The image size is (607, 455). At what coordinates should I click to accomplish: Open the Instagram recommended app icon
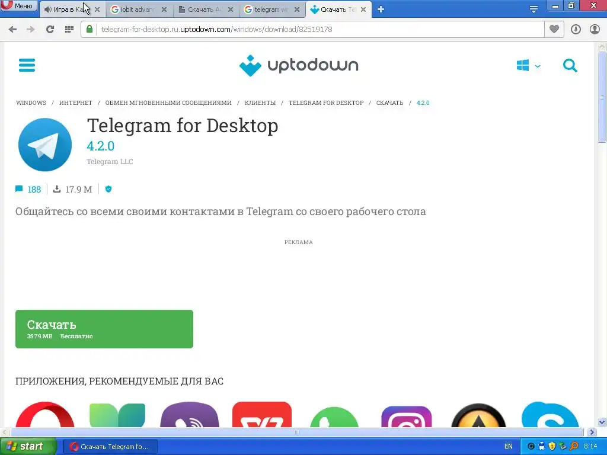407,416
